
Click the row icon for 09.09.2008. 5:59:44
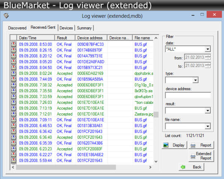[x=14, y=160]
